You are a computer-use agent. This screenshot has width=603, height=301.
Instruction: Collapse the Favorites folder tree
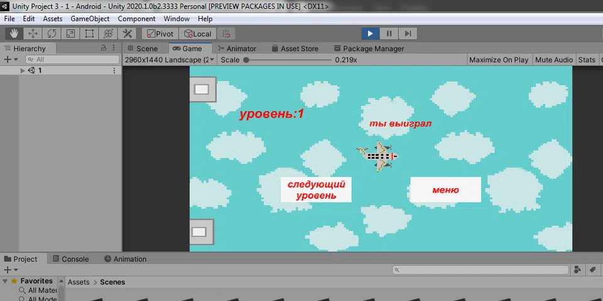[x=5, y=282]
